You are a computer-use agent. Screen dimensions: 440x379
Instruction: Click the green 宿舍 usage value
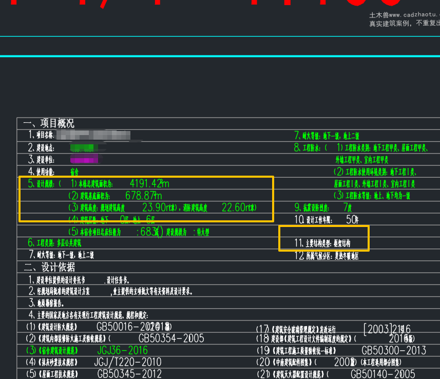pyautogui.click(x=74, y=172)
